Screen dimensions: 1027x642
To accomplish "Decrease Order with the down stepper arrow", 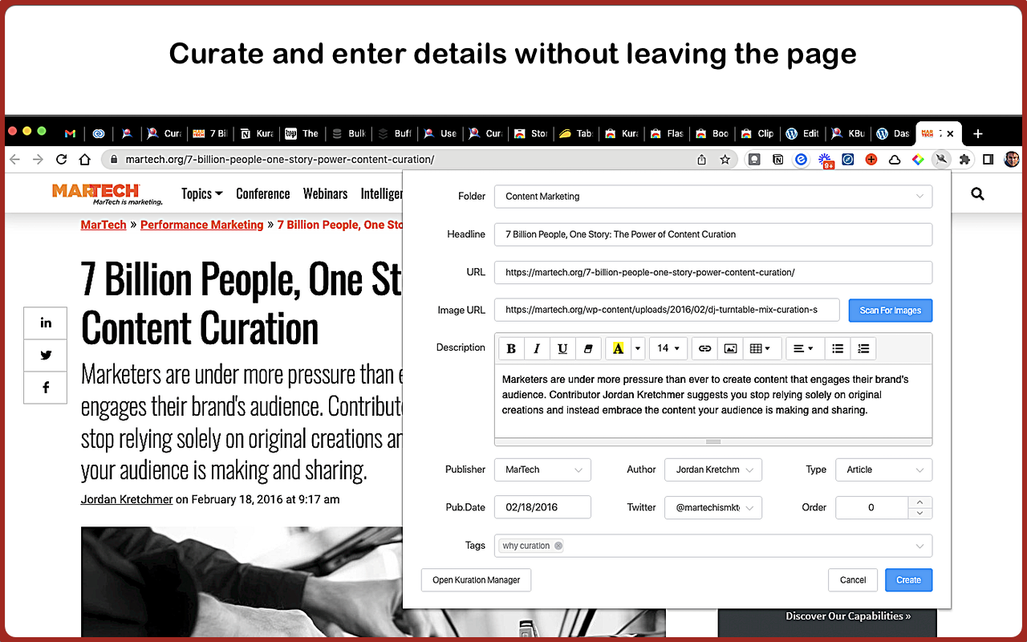I will (x=919, y=513).
